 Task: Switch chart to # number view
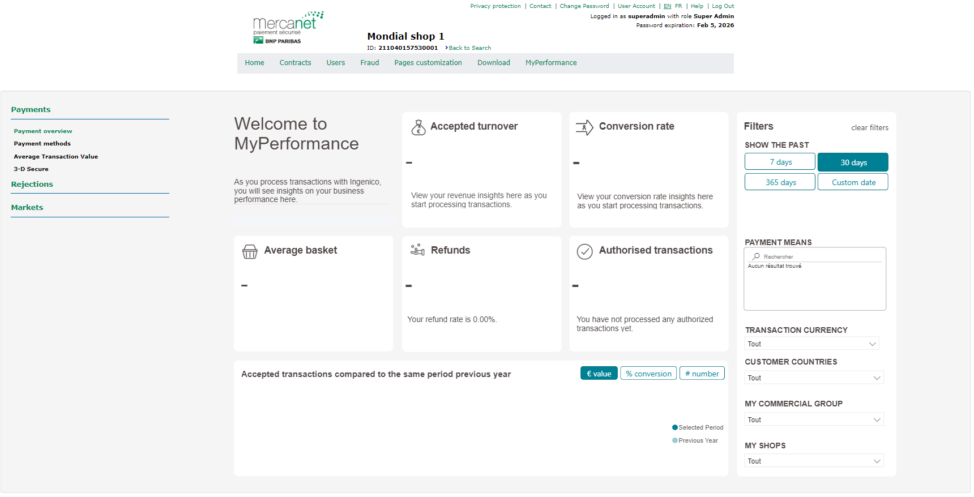pyautogui.click(x=702, y=374)
